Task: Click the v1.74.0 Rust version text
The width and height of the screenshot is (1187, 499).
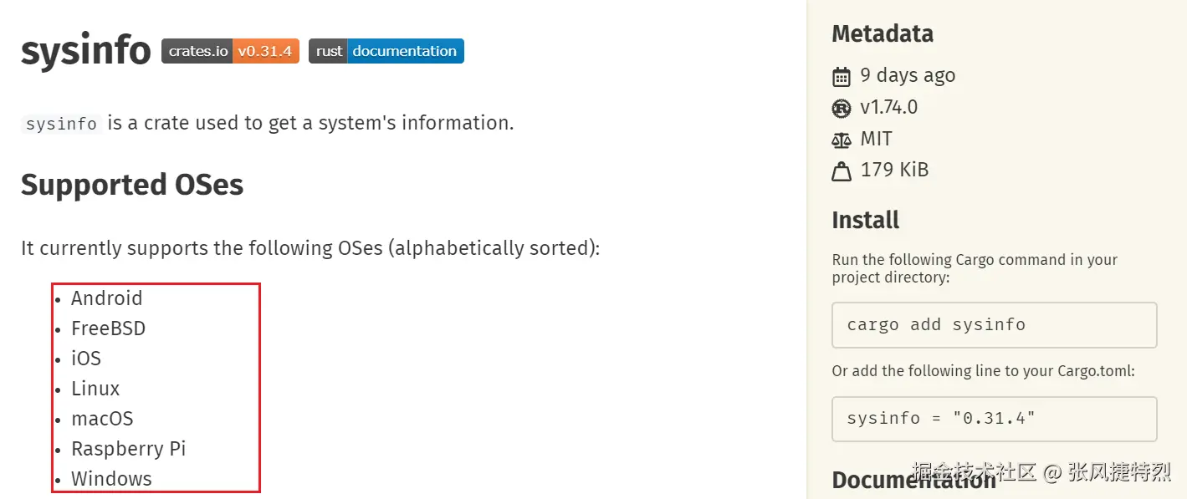Action: (x=888, y=107)
